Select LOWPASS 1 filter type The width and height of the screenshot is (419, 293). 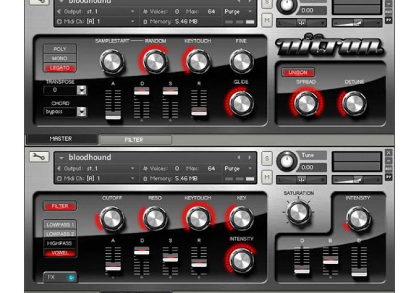(x=60, y=224)
